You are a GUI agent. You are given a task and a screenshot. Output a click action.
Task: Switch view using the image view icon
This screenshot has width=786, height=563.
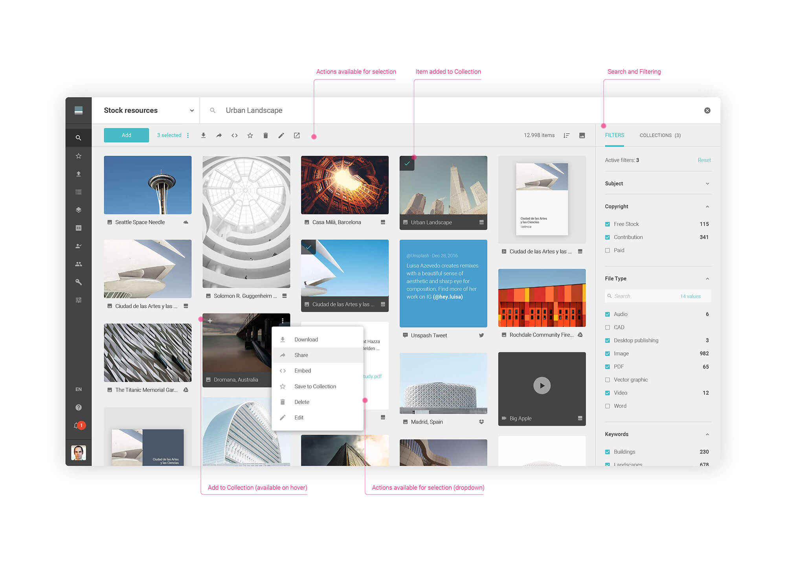tap(582, 135)
